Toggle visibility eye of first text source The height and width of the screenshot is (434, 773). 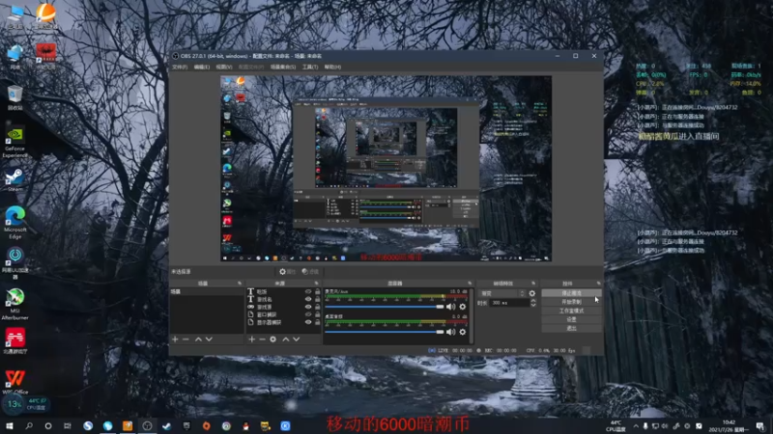click(x=308, y=291)
